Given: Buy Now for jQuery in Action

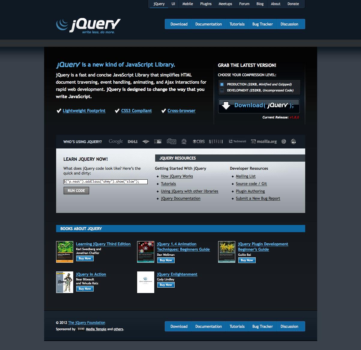Looking at the screenshot, I should [x=85, y=289].
